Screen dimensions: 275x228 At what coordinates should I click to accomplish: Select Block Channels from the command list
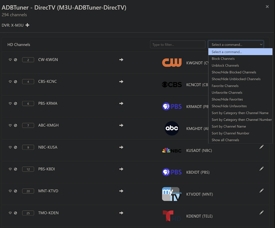223,58
